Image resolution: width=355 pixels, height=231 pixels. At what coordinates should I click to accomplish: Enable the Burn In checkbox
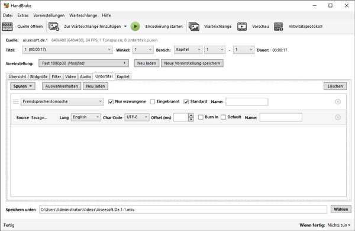201,117
